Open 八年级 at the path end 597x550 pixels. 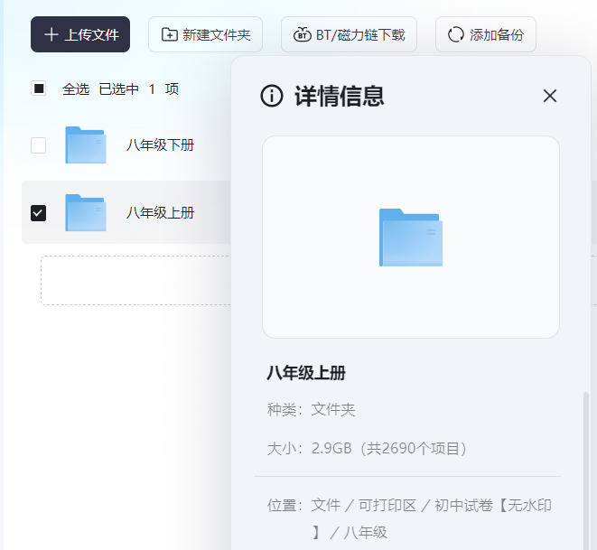point(365,533)
